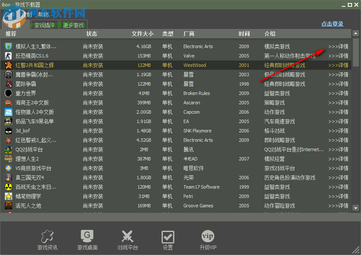Click the 对战平台 crossed swords icon
Screen dimensions: 361x255
127,235
